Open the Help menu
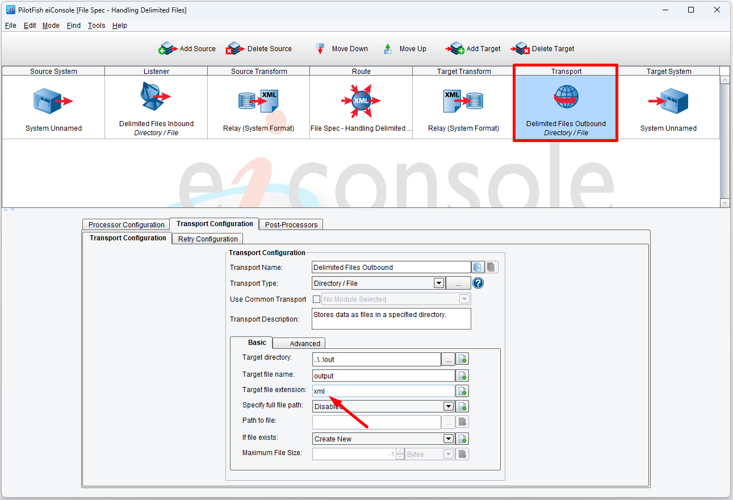Screen dimensions: 733x500 [x=120, y=26]
